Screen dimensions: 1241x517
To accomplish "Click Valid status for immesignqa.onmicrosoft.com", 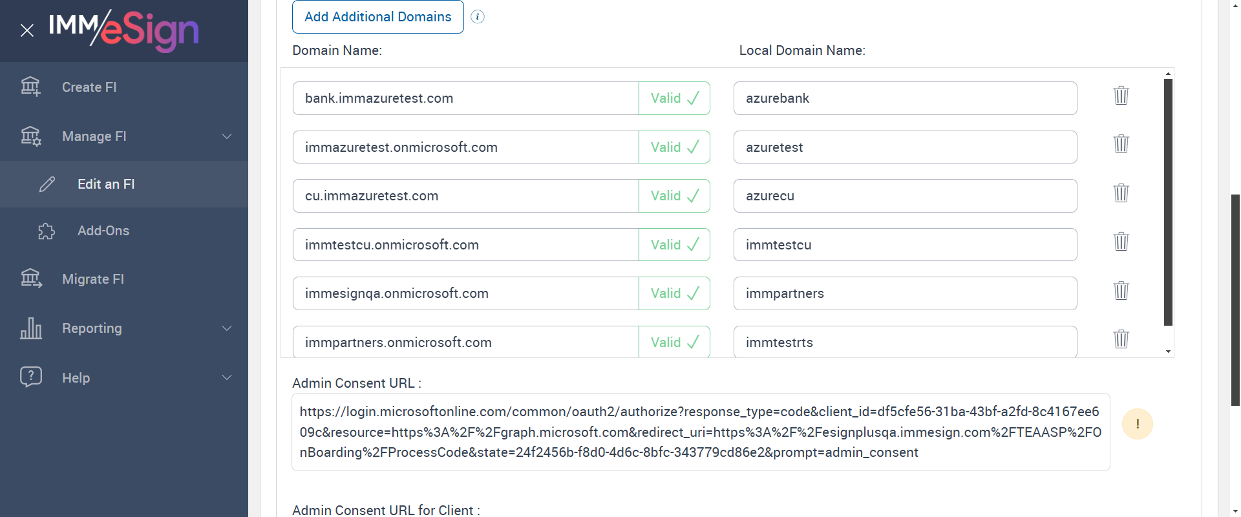I will (x=674, y=293).
